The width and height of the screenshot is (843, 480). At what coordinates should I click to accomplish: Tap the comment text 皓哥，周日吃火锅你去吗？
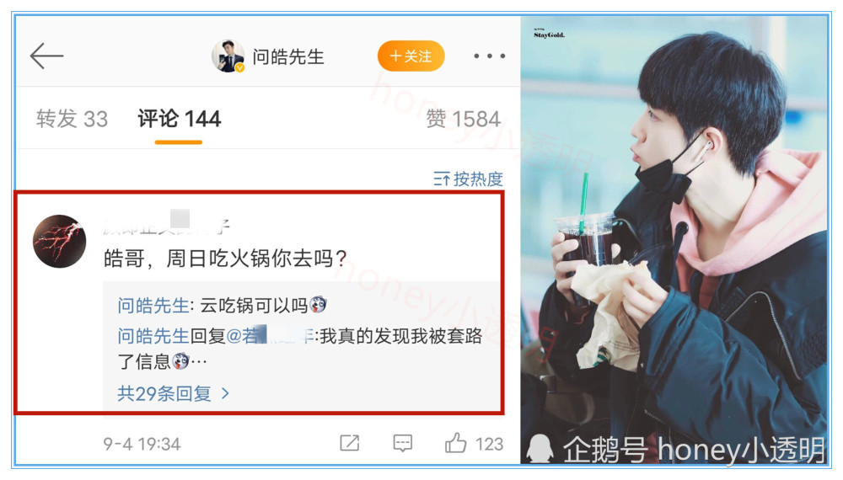pyautogui.click(x=225, y=259)
